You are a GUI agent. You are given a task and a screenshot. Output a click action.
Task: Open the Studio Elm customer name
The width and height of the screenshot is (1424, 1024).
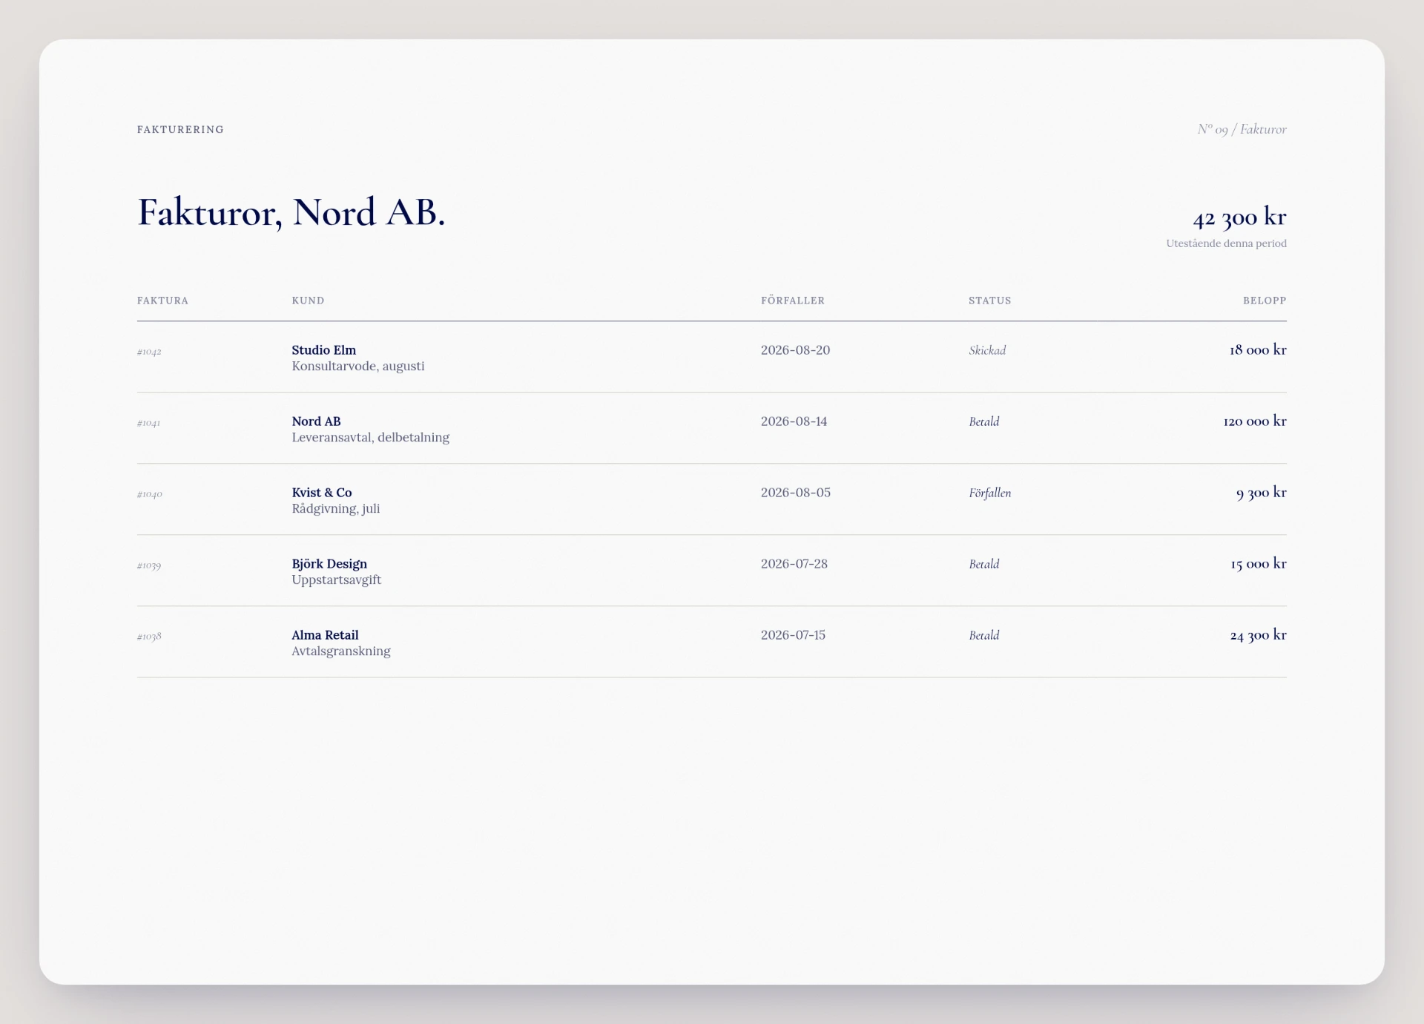(x=323, y=350)
